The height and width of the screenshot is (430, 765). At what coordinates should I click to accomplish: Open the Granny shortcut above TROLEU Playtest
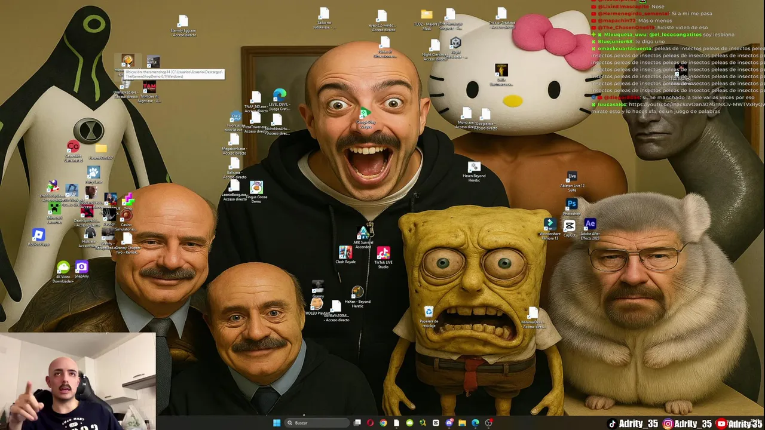pos(318,289)
